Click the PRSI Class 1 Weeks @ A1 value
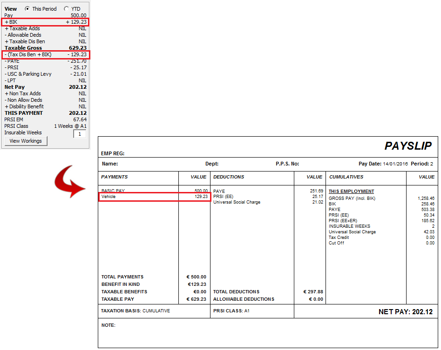Viewport: 441px width, 350px height. coord(70,126)
